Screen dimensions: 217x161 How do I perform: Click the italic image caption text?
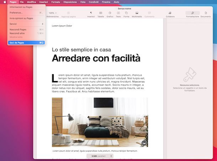[x=95, y=151]
